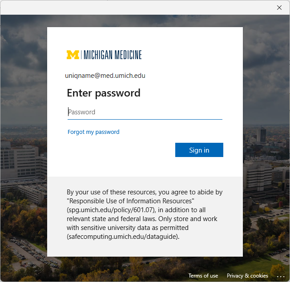
Task: Click the "Responsible Use of Information Resources" text
Action: pos(130,201)
